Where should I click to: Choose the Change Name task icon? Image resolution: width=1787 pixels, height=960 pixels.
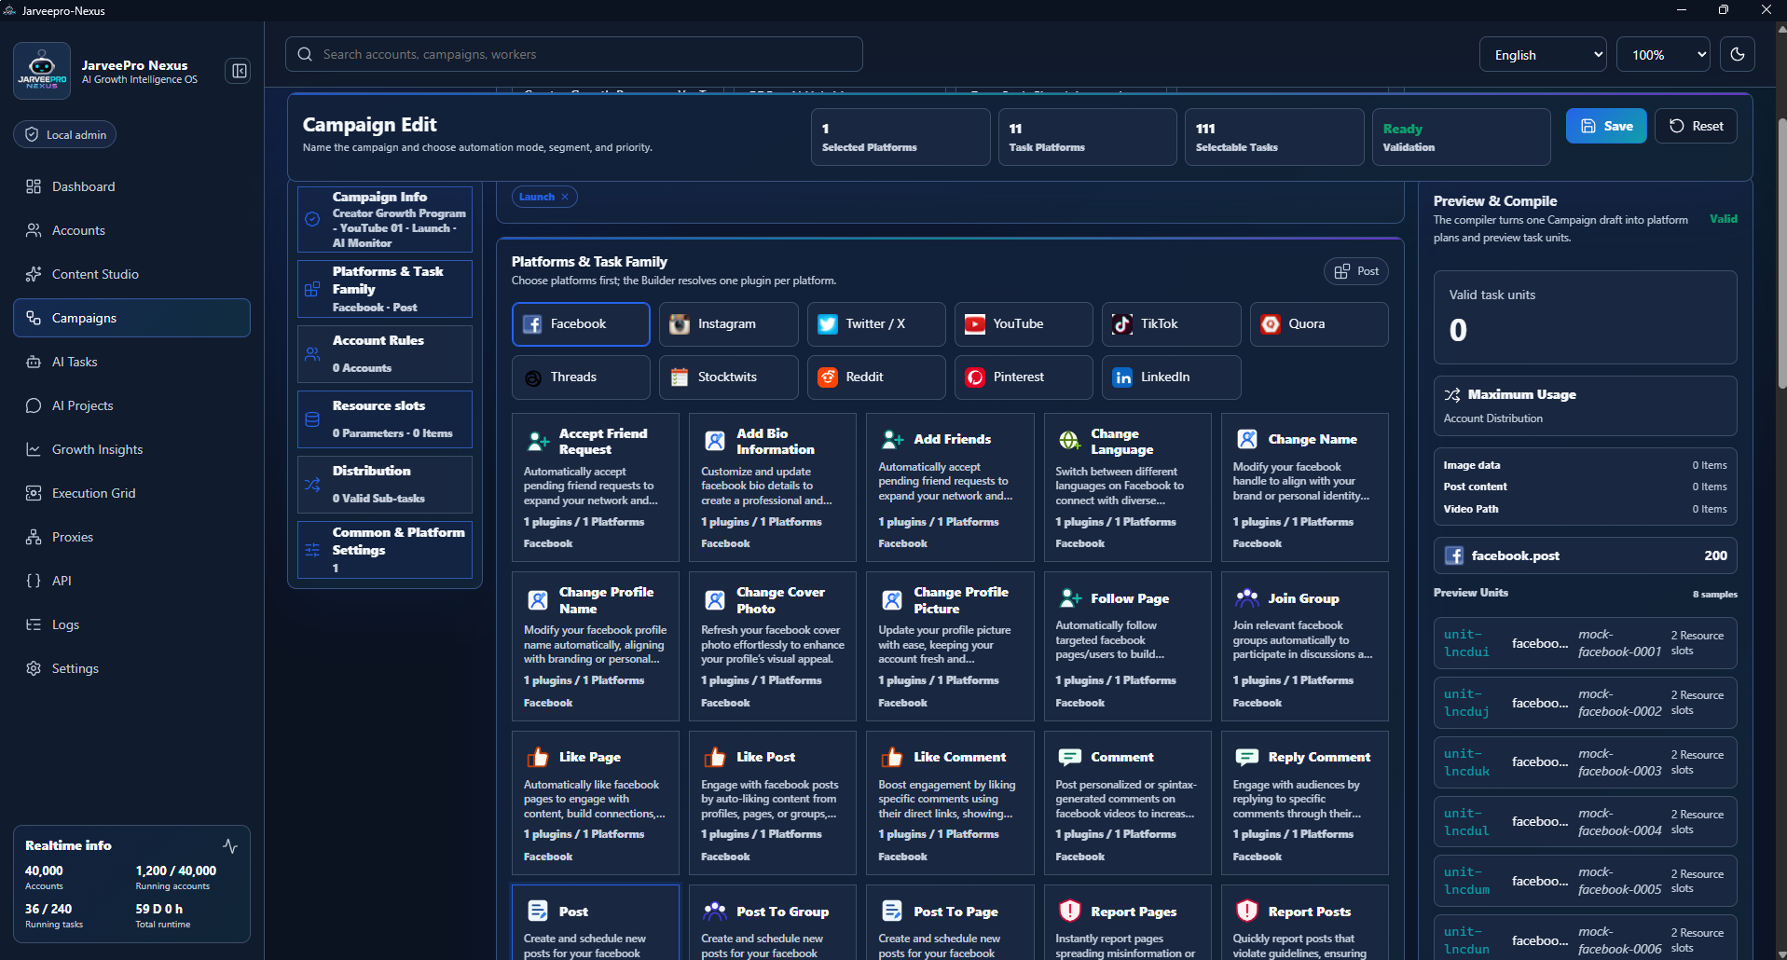1246,439
